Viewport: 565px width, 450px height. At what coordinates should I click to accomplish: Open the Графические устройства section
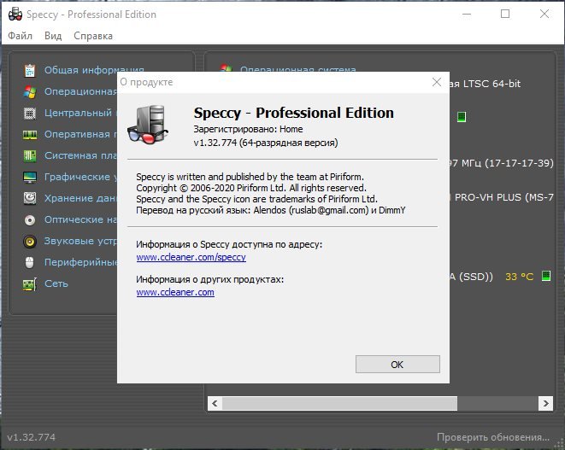tap(80, 177)
